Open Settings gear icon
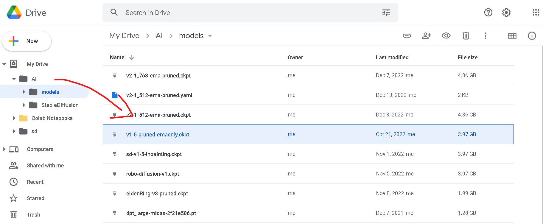 [506, 12]
